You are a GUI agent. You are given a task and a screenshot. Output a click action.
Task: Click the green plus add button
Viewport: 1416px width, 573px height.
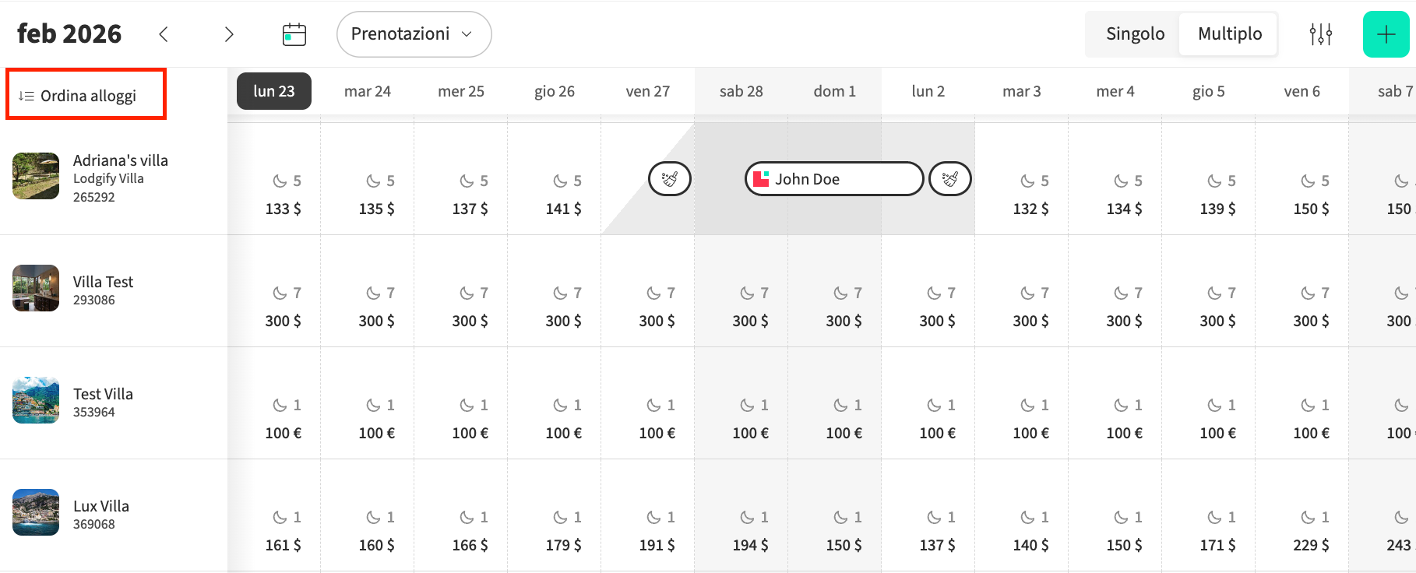1386,34
